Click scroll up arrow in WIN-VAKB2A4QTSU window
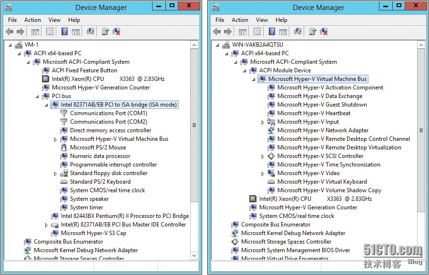This screenshot has width=429, height=275. 421,45
